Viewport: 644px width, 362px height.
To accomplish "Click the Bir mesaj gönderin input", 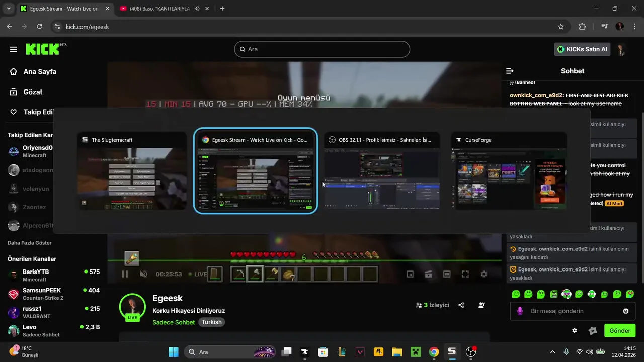I will 573,311.
